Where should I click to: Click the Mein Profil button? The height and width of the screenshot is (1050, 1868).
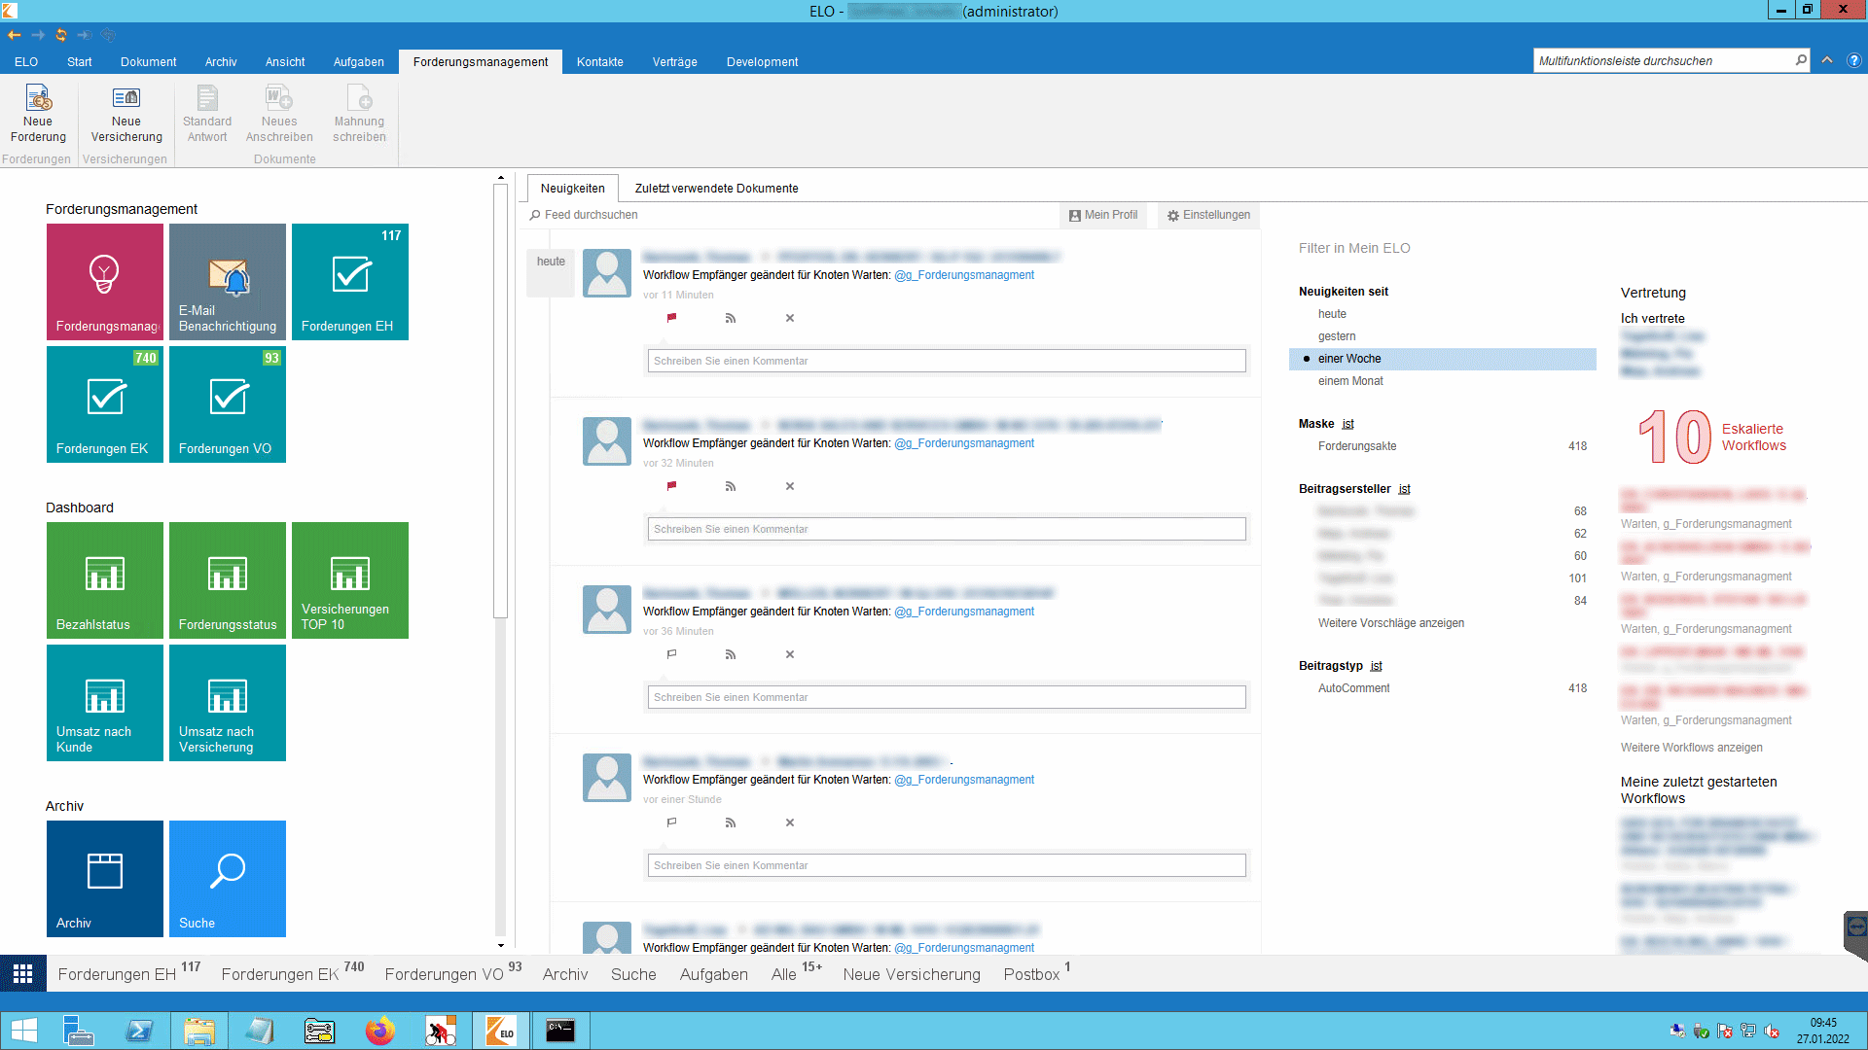[1103, 215]
